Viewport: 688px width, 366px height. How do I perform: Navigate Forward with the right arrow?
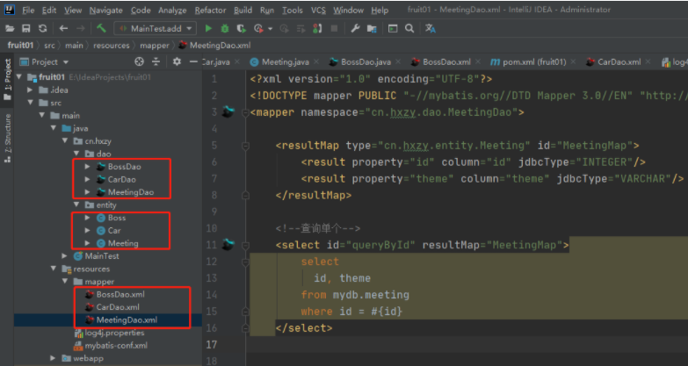[80, 28]
